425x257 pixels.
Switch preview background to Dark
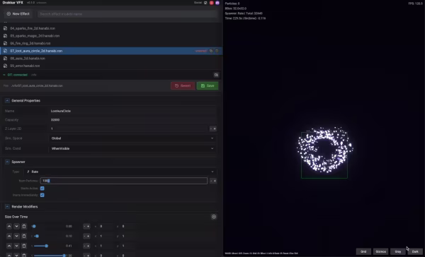415,251
